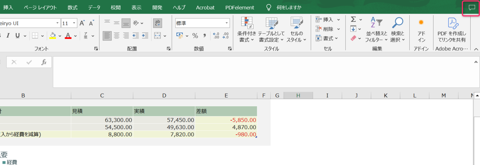Center text horizontally
This screenshot has height=165, width=480.
(x=117, y=36)
